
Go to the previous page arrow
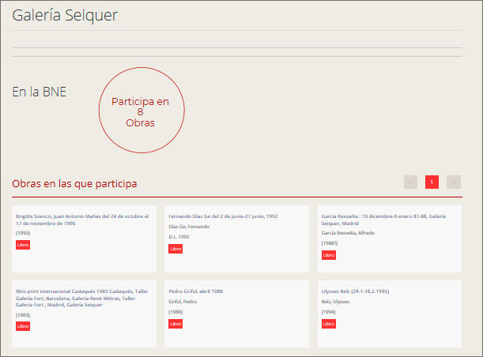(x=410, y=182)
